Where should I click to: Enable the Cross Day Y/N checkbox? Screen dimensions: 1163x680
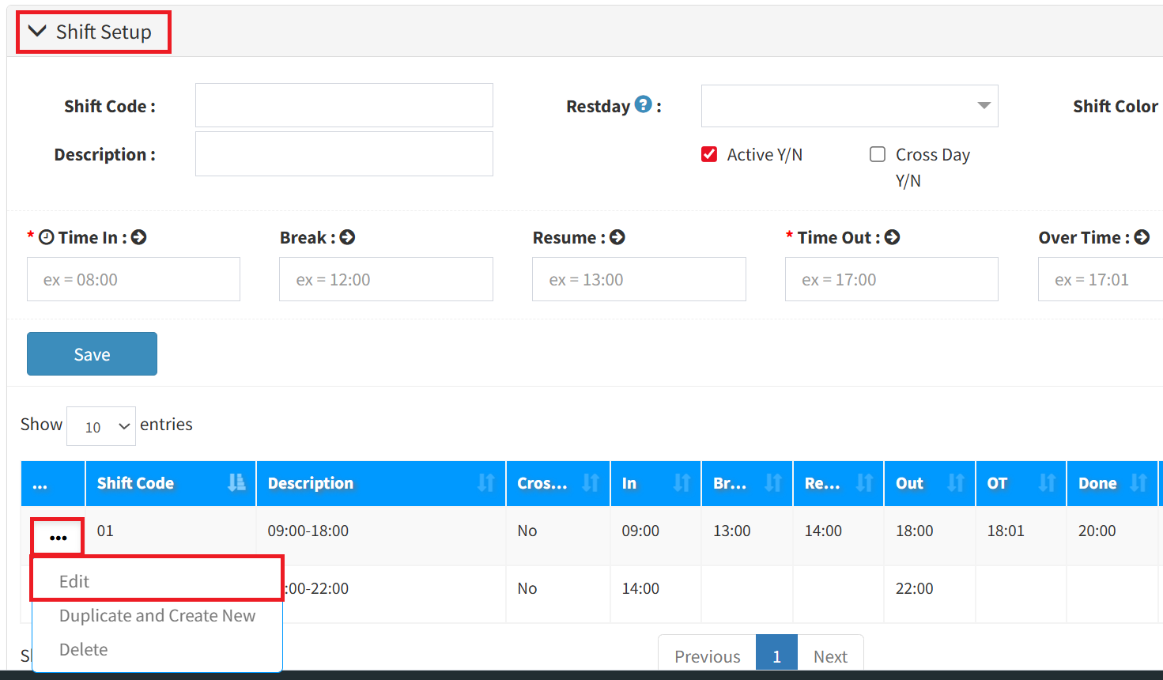878,154
